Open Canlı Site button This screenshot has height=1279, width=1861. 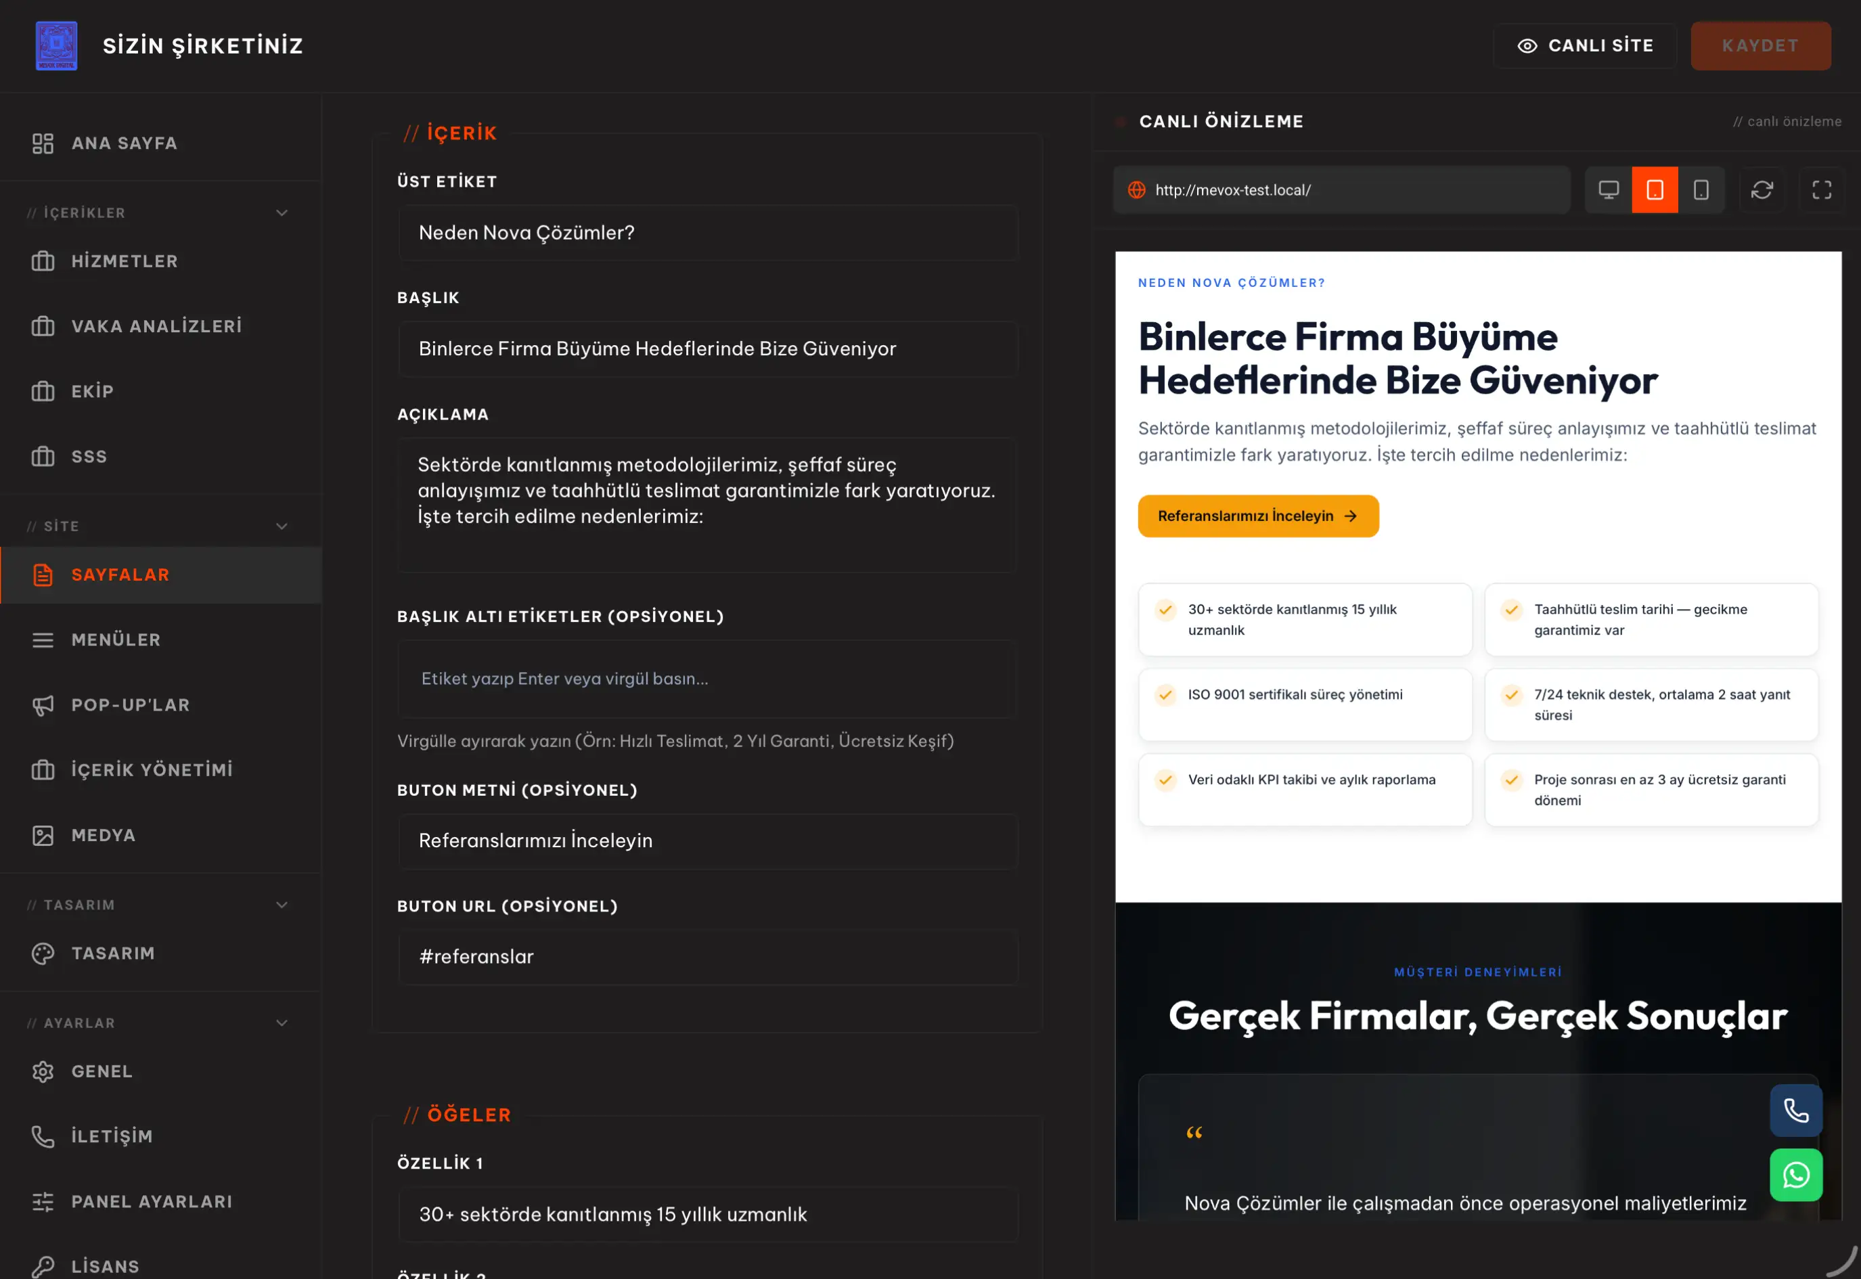click(x=1584, y=46)
